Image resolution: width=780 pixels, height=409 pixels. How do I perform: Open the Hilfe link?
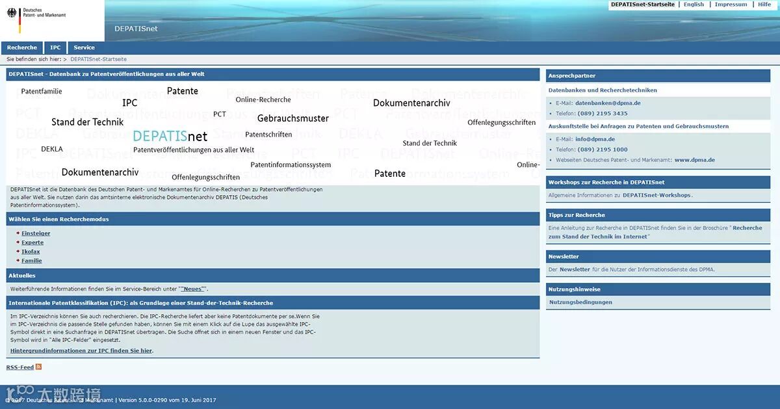[764, 5]
